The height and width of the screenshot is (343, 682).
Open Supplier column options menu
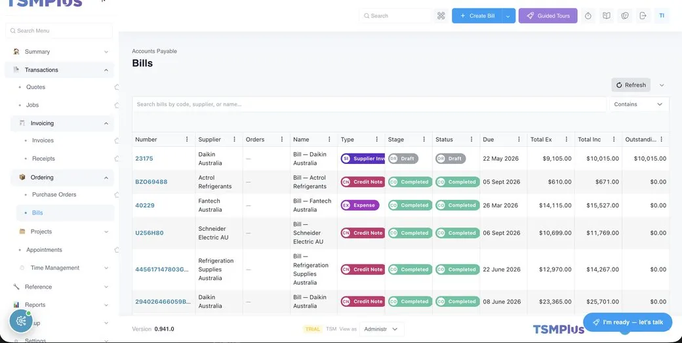(235, 140)
